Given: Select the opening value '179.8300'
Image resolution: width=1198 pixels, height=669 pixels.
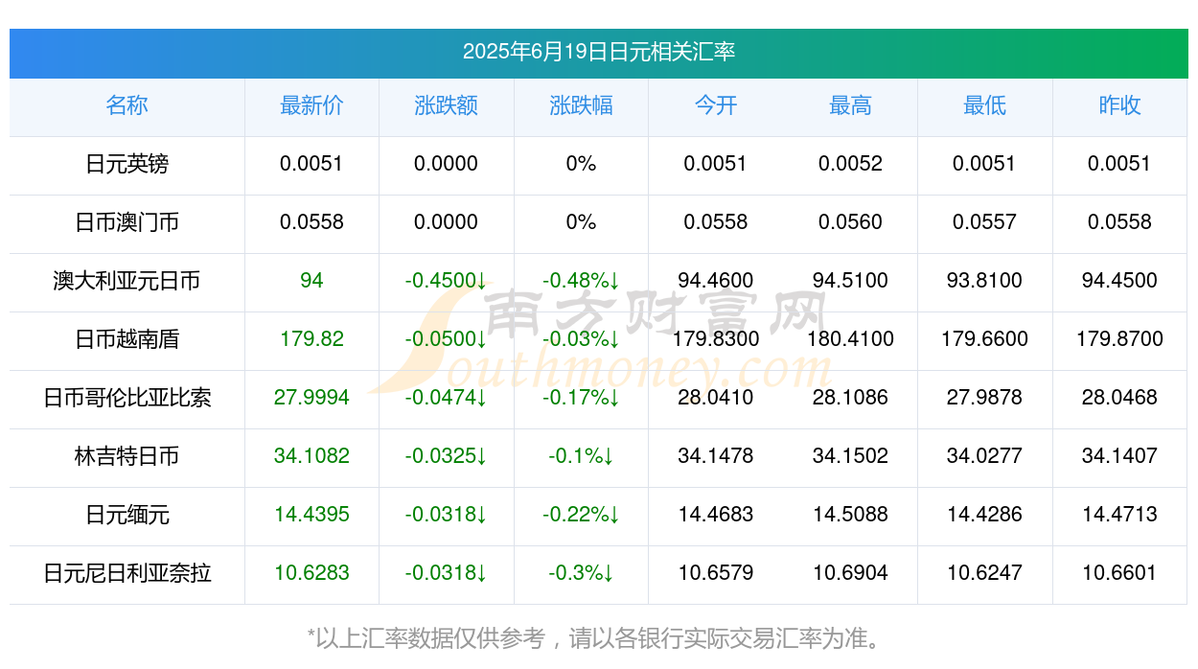Looking at the screenshot, I should pos(716,339).
